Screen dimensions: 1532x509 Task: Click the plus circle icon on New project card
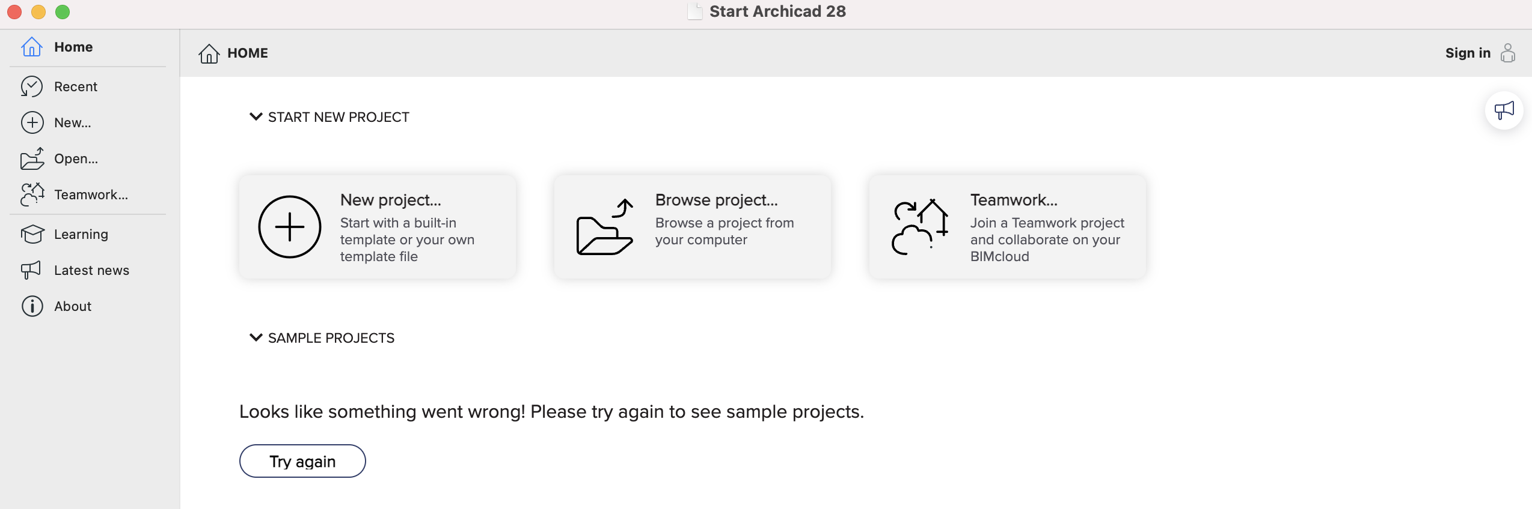point(290,227)
